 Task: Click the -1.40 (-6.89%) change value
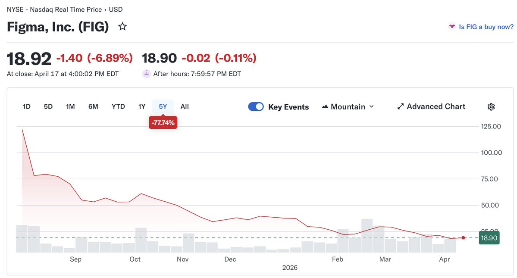pyautogui.click(x=94, y=58)
